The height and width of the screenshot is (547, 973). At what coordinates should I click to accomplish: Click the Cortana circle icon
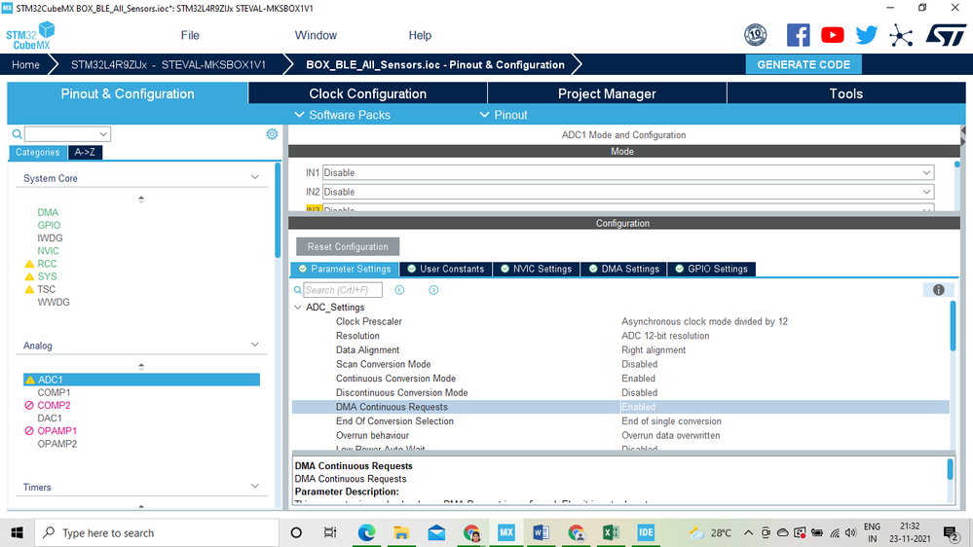point(296,532)
